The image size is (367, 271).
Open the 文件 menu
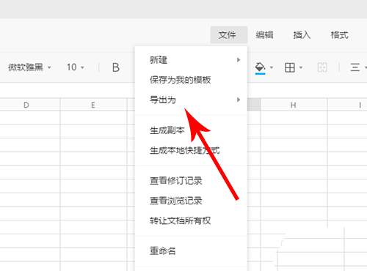point(229,35)
